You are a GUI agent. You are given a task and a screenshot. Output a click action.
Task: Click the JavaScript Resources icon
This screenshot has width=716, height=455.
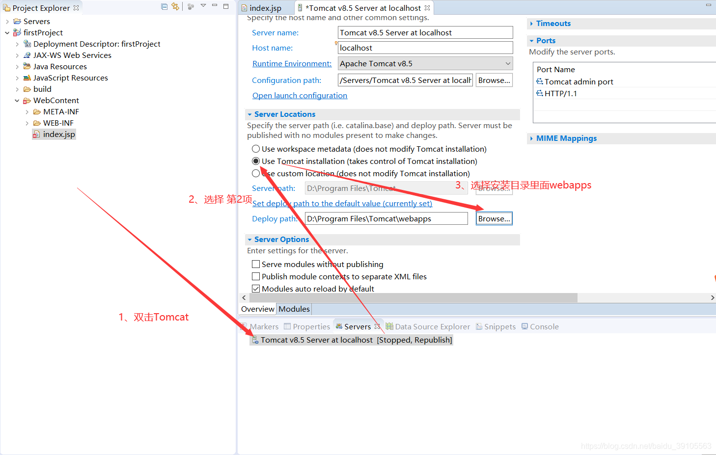click(27, 78)
